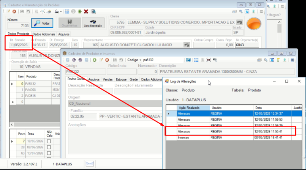This screenshot has height=170, width=306.
Task: Click the orange round status button in Pedidos window
Action: [254, 24]
